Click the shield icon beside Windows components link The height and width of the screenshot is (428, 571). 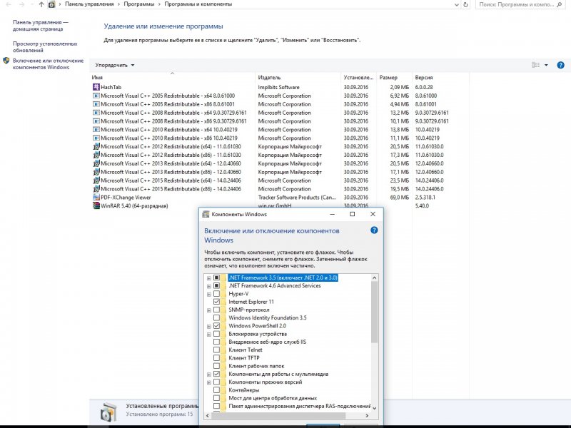click(x=6, y=61)
